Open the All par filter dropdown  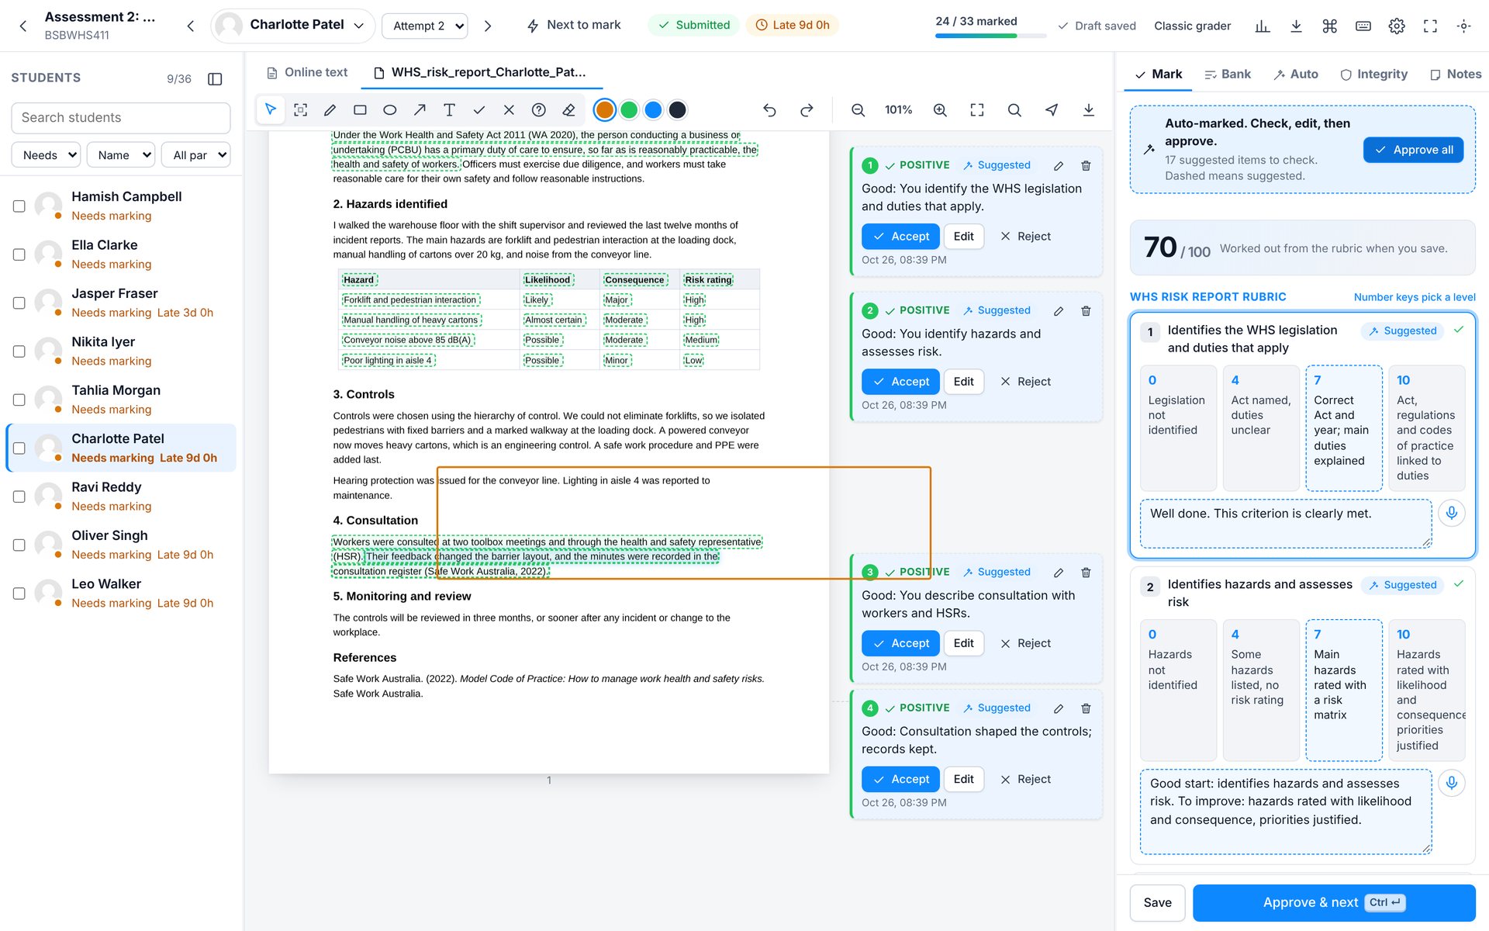196,155
